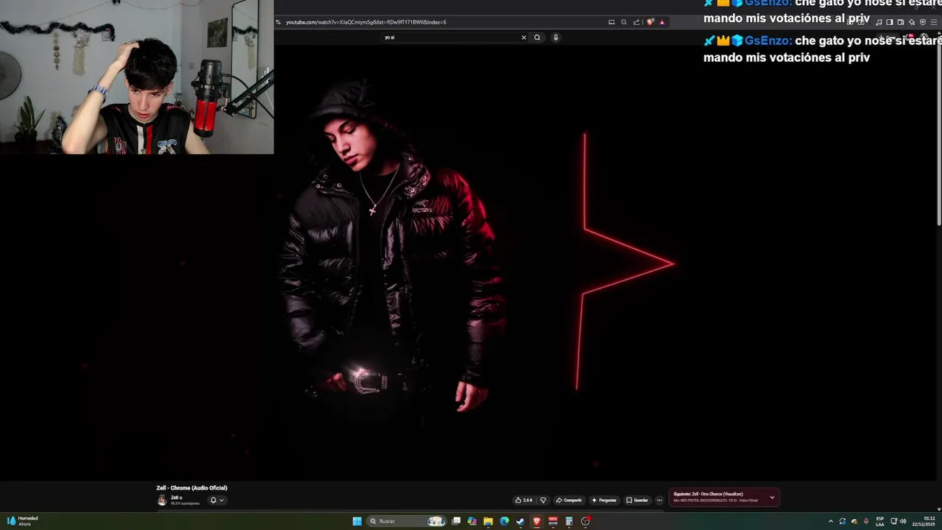Open notification bell dropdown for Zell channel
The image size is (942, 530).
click(x=216, y=500)
